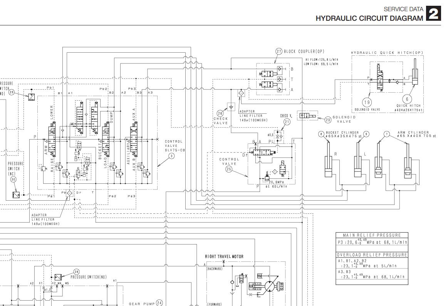Screen dimensions: 448x306
Task: Click the circled 24 gear pump callout
Action: [x=159, y=303]
